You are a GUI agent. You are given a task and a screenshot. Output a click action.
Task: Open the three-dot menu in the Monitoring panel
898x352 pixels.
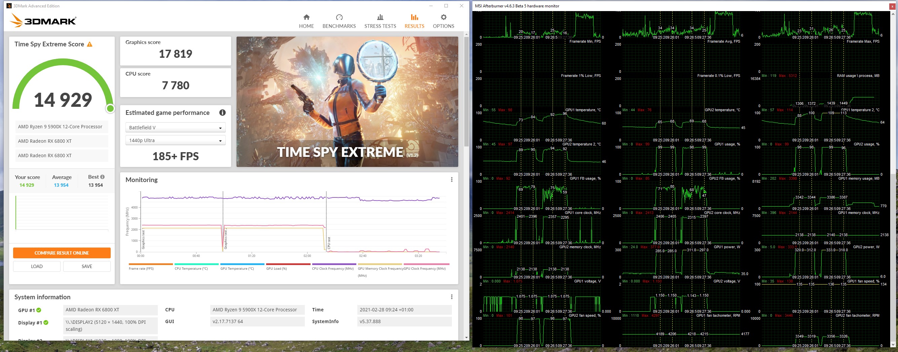(452, 180)
